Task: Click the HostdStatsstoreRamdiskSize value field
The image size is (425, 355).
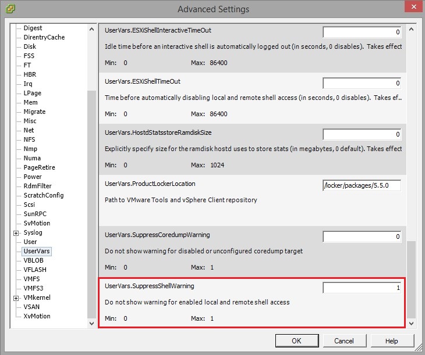Action: pos(362,135)
